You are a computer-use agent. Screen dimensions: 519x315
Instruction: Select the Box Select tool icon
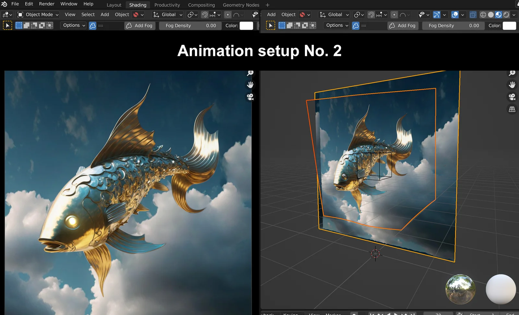click(18, 25)
